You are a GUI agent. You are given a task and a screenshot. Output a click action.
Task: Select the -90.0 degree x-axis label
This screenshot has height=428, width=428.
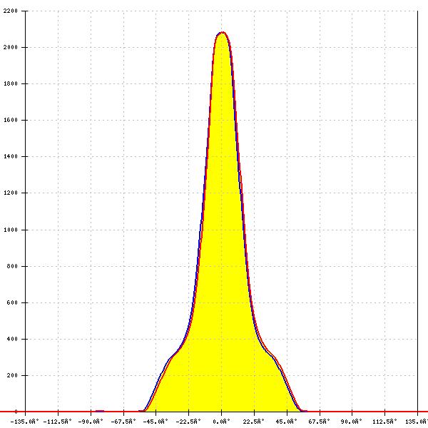(91, 422)
